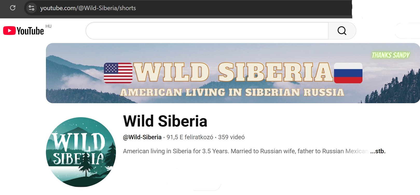Click the Wild Siberia channel title heading
Image resolution: width=420 pixels, height=195 pixels.
165,121
